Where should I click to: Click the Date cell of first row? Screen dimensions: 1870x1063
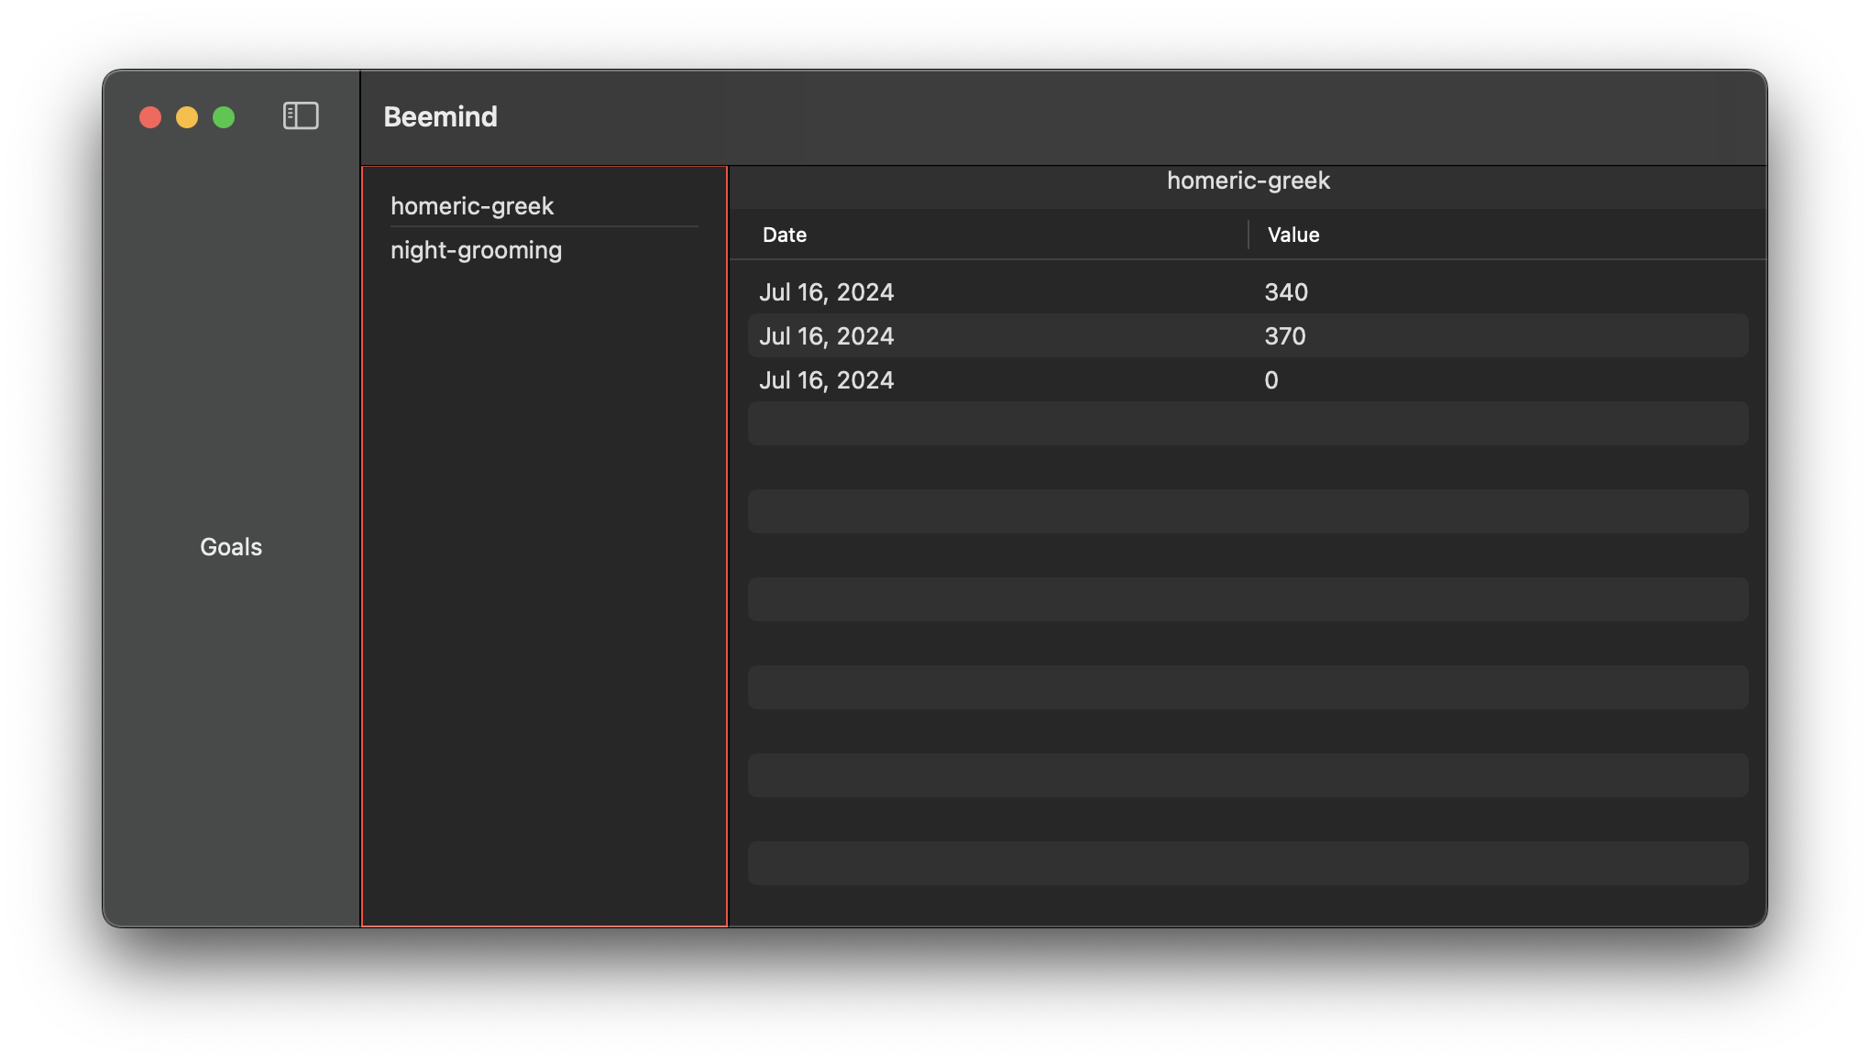826,292
